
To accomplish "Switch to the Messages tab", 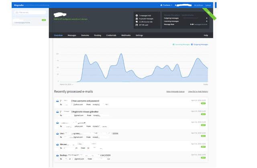I will (72, 35).
